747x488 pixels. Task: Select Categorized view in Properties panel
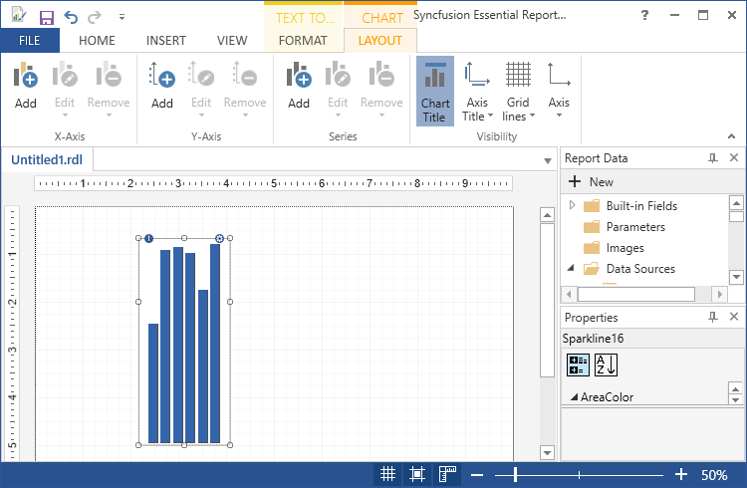[579, 366]
